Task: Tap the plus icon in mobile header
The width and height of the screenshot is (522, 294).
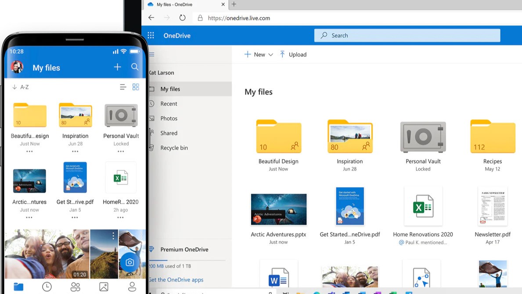Action: (x=117, y=67)
